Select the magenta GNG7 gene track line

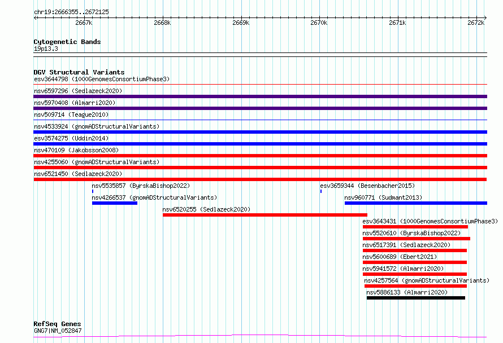pos(260,336)
